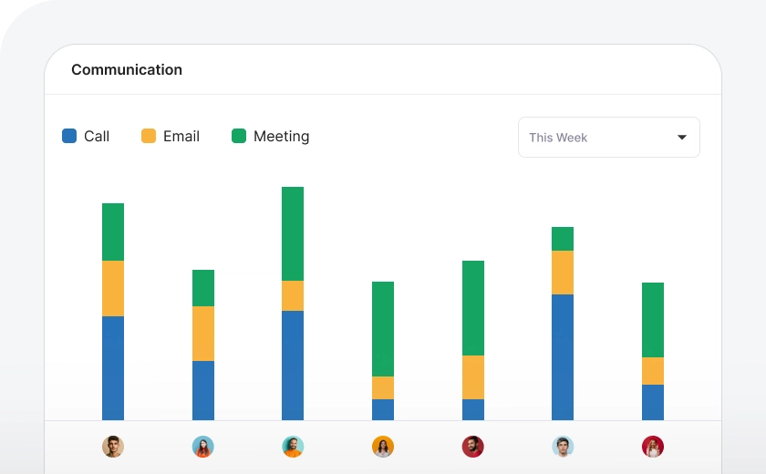
Task: Click the dropdown arrow beside This Week
Action: pyautogui.click(x=681, y=138)
